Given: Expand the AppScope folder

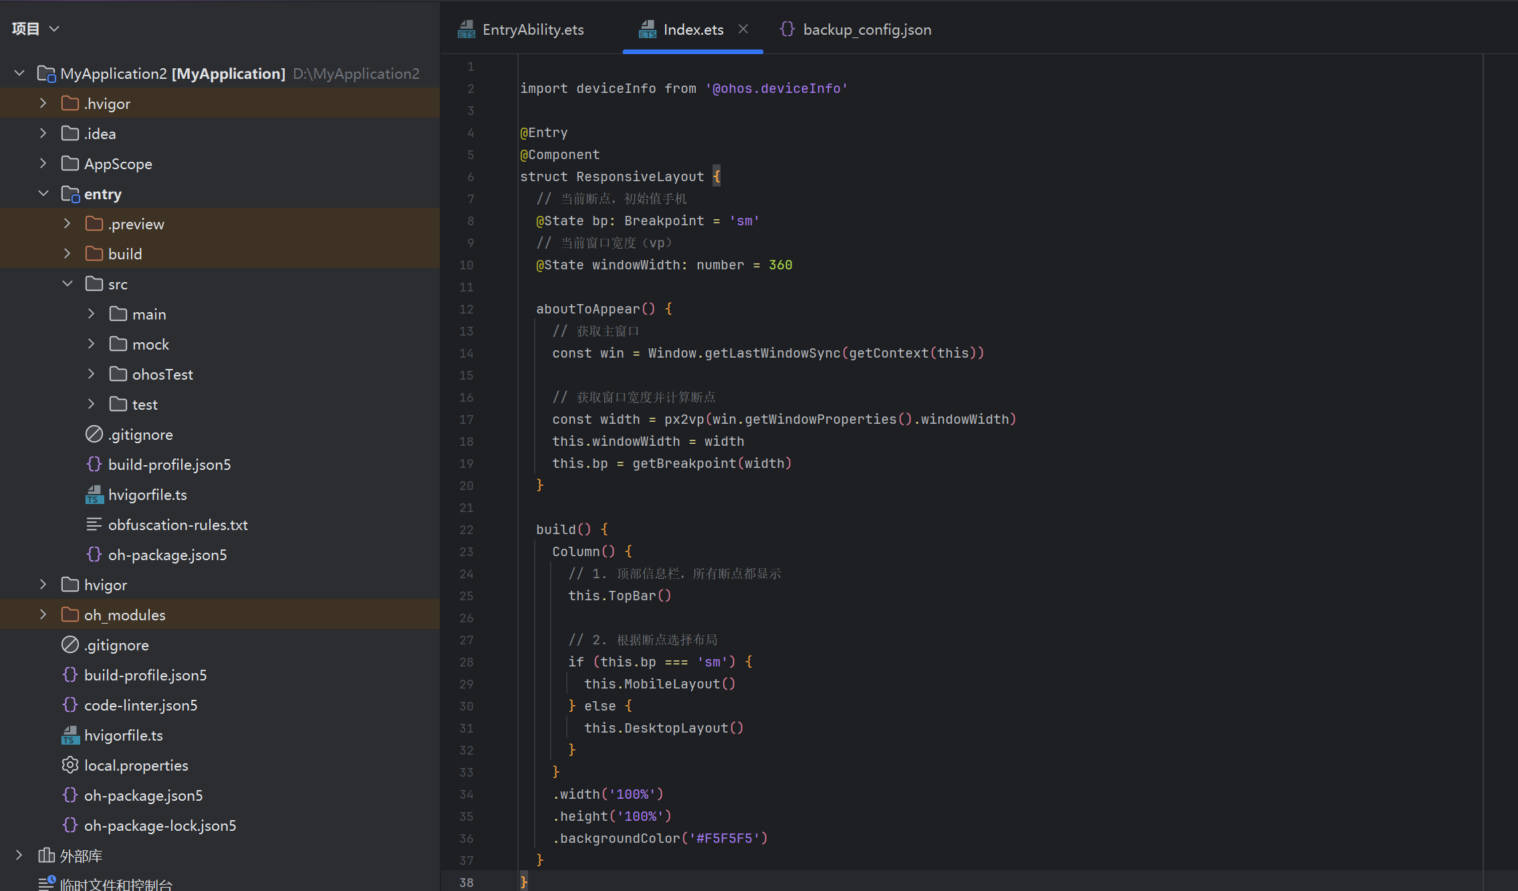Looking at the screenshot, I should click(x=43, y=163).
